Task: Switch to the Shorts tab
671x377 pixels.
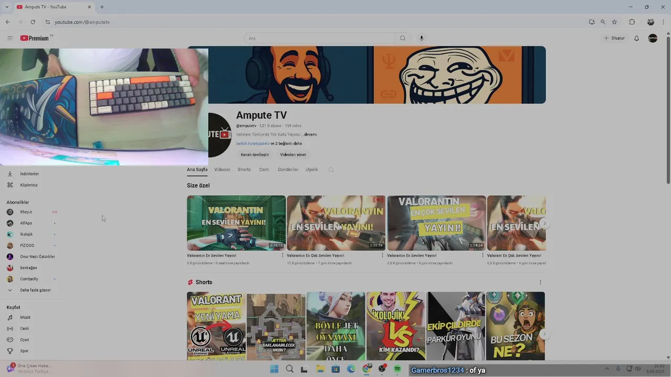Action: pyautogui.click(x=244, y=170)
